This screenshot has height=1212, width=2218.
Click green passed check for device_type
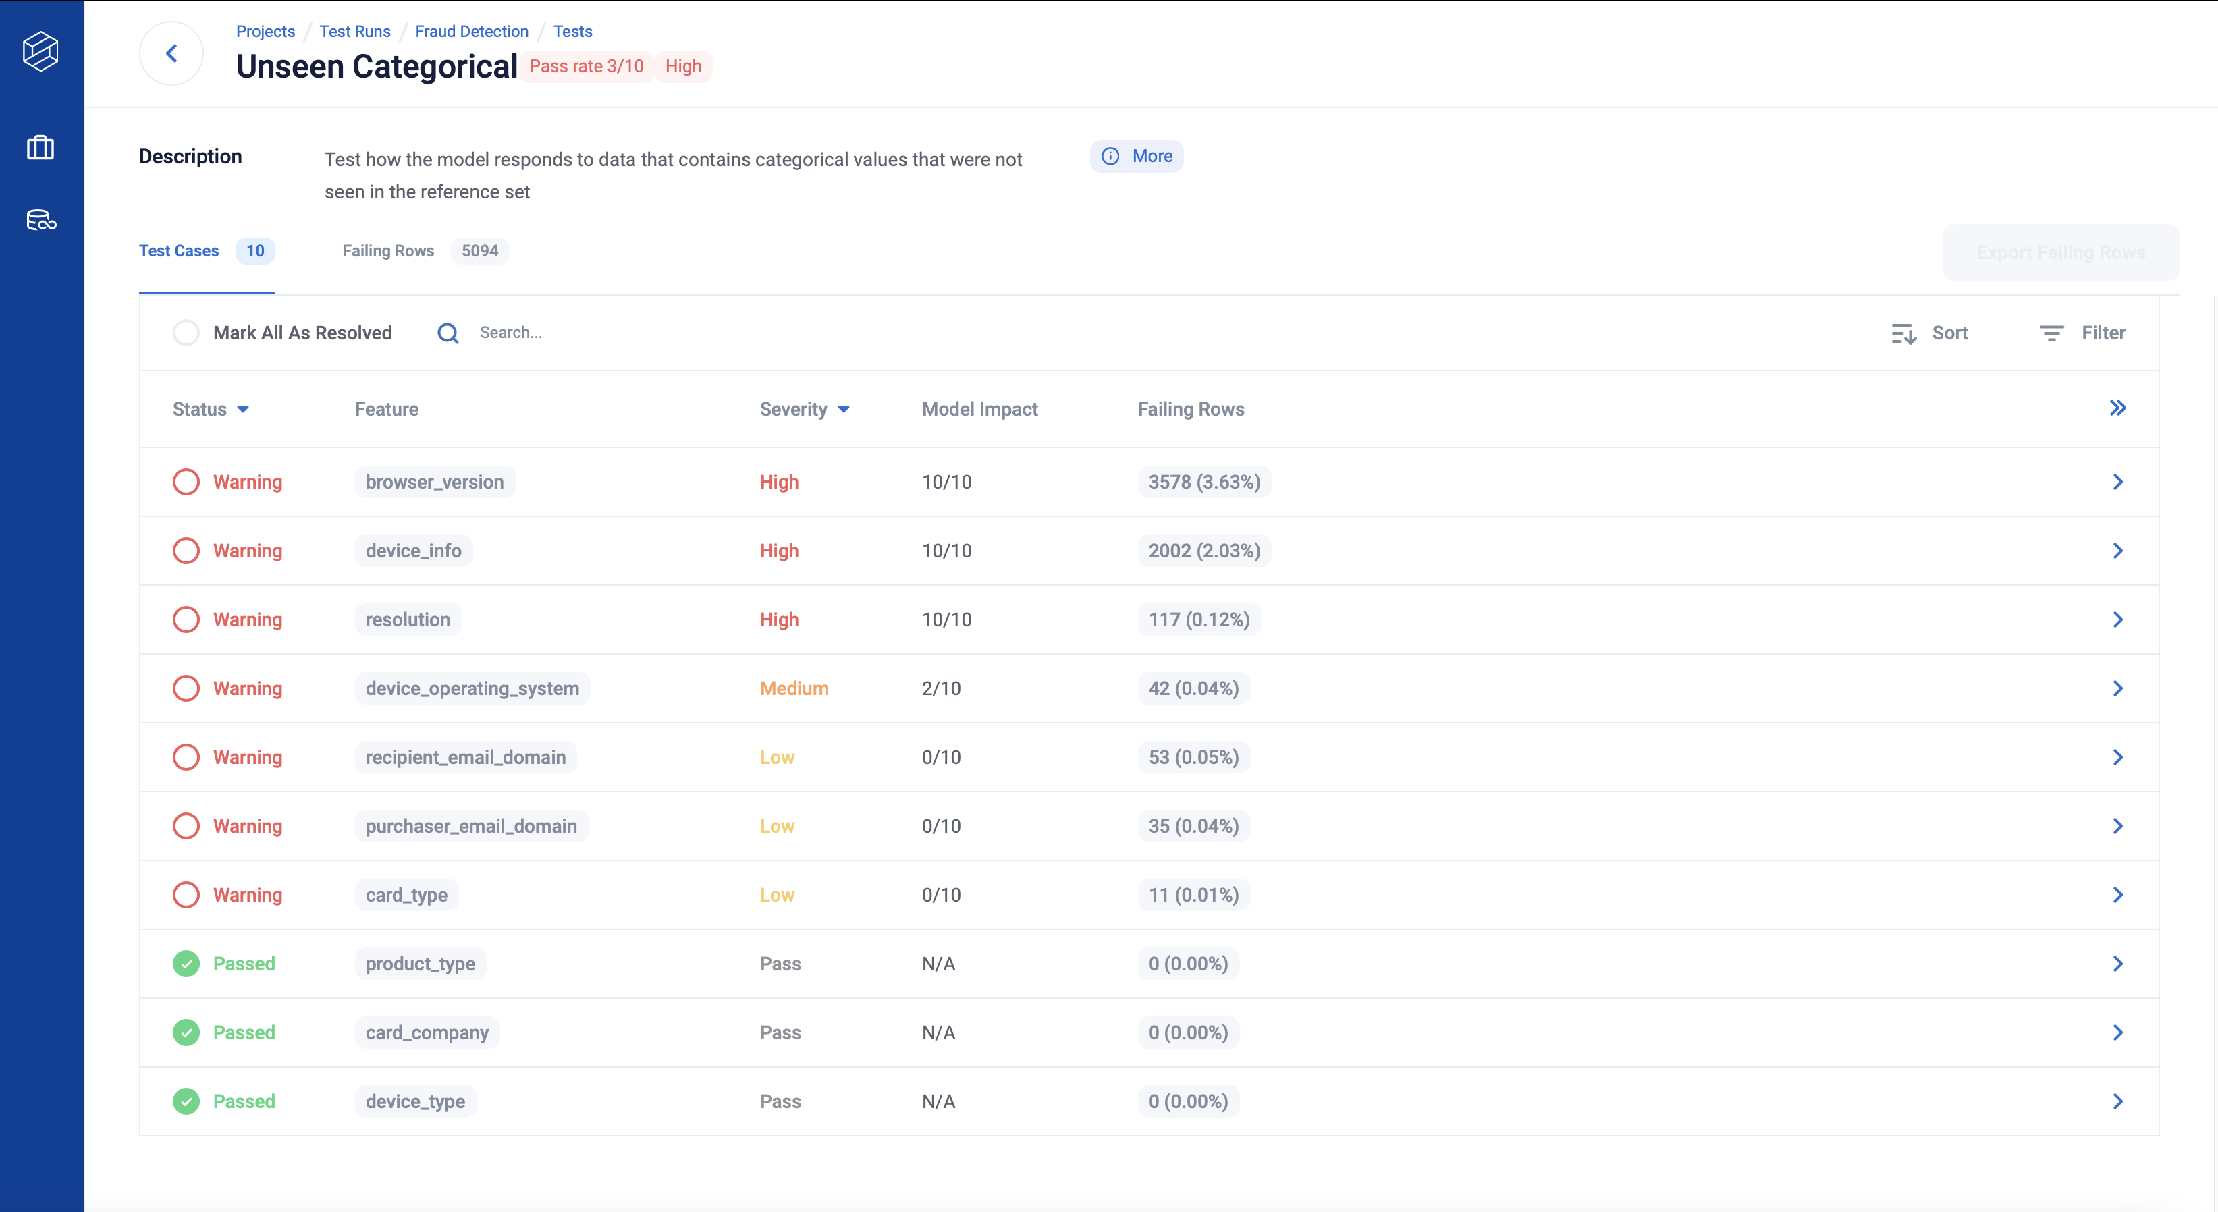[x=186, y=1102]
